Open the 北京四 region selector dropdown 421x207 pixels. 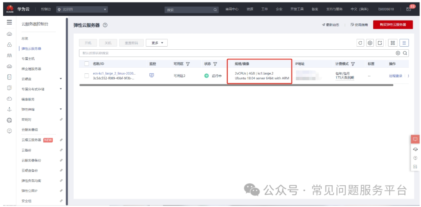pos(82,10)
